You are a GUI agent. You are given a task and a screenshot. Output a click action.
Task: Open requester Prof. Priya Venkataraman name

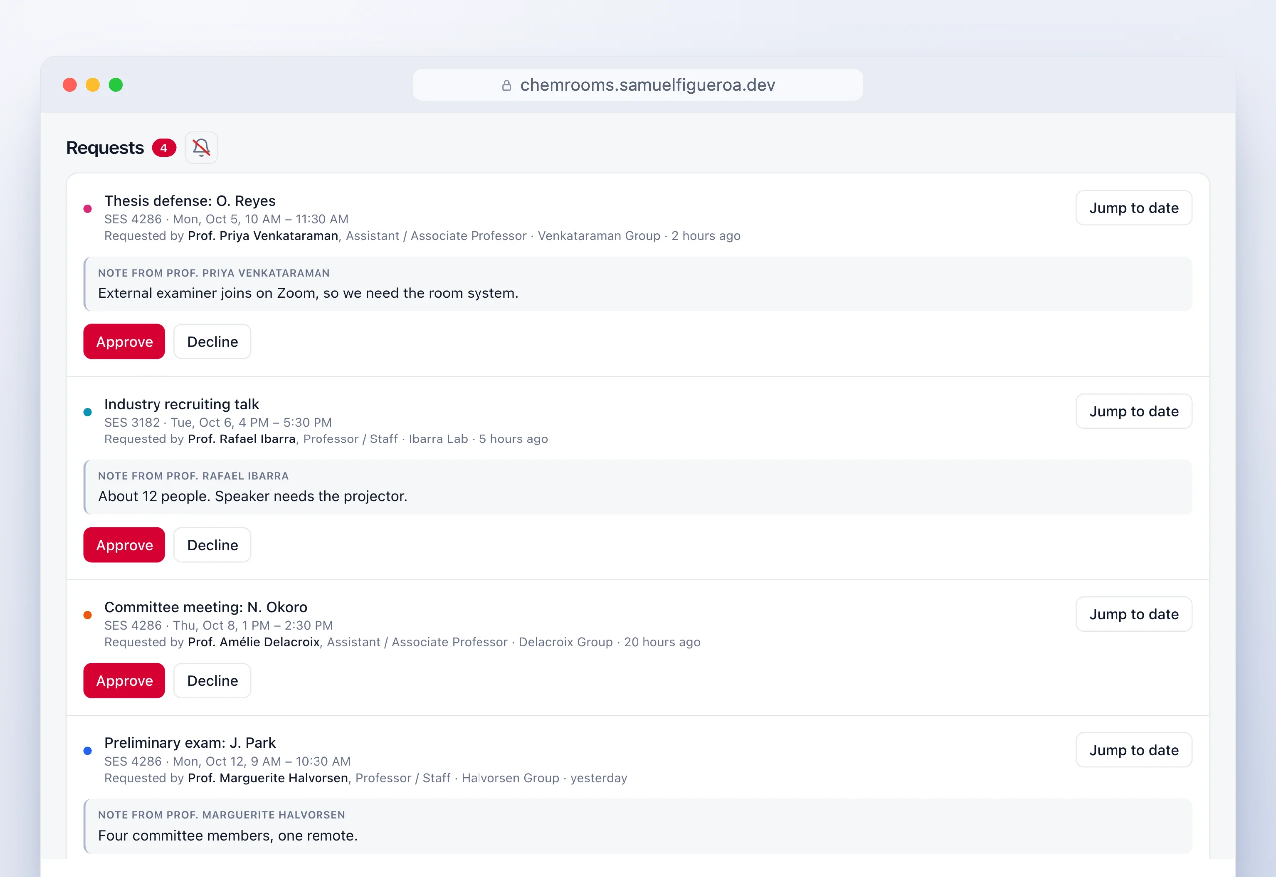(x=263, y=236)
